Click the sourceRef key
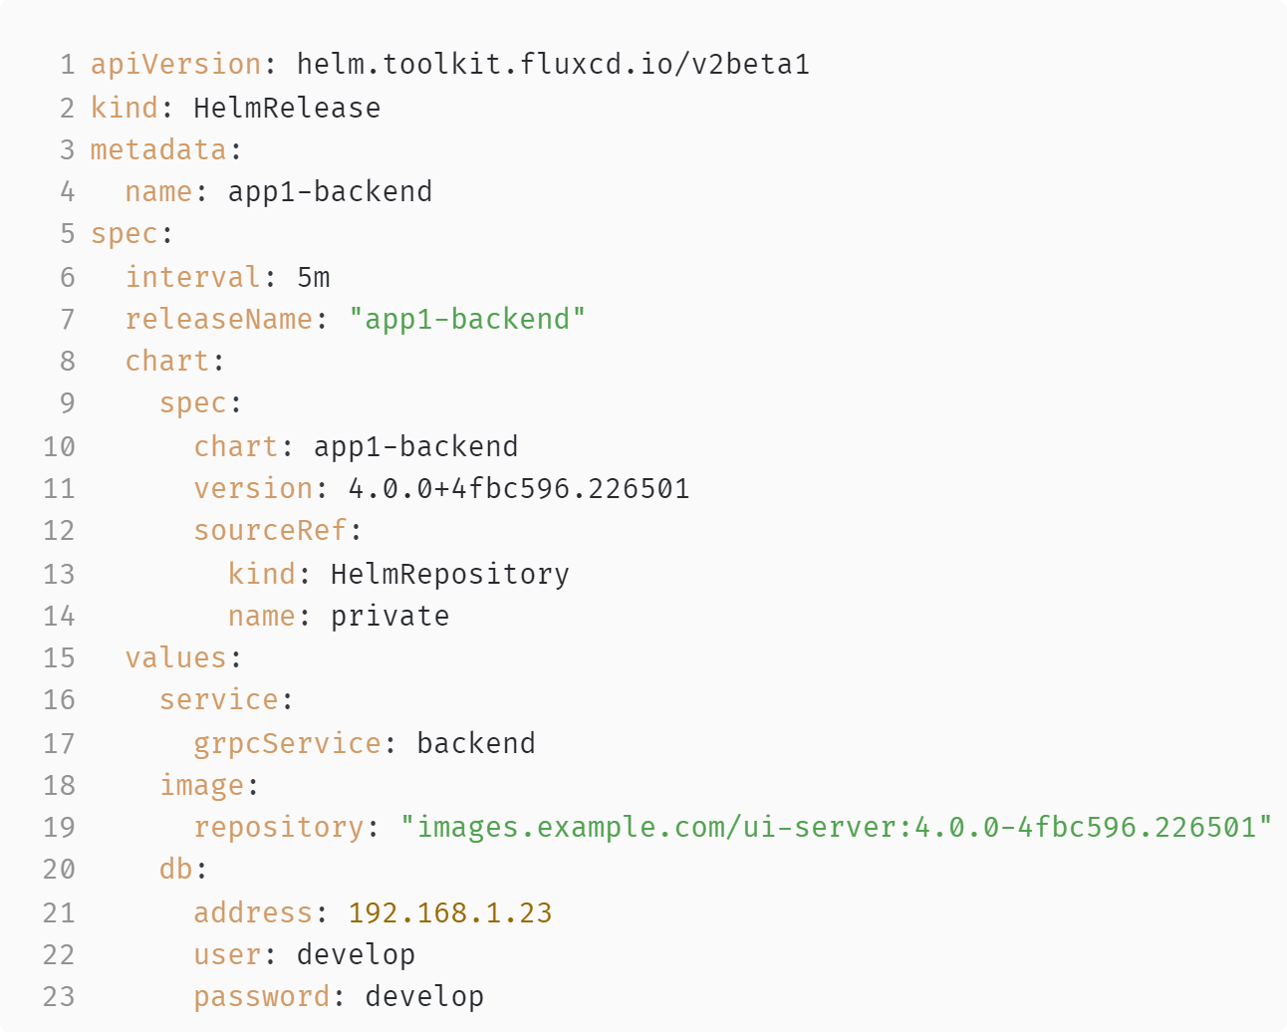 coord(270,530)
